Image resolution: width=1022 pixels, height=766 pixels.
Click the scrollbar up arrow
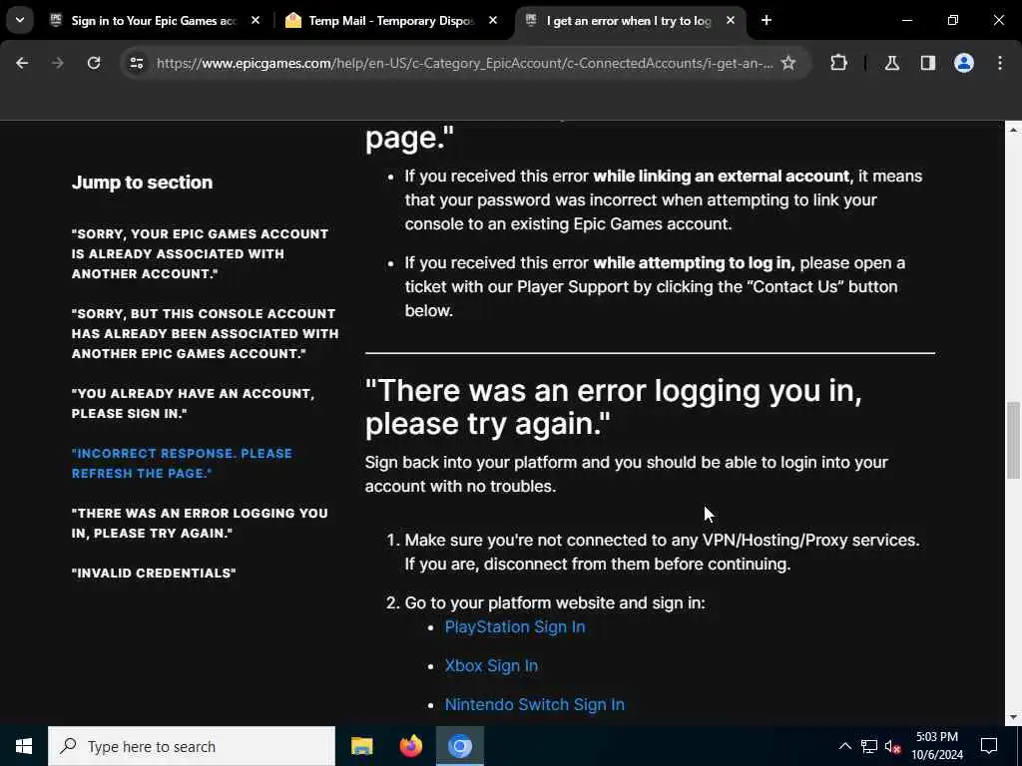[x=1013, y=129]
